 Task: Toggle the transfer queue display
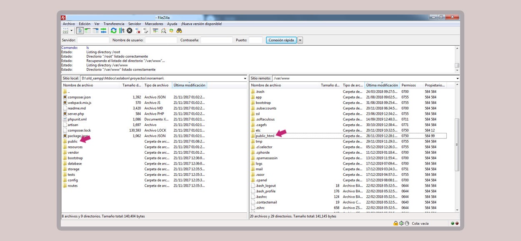[104, 30]
